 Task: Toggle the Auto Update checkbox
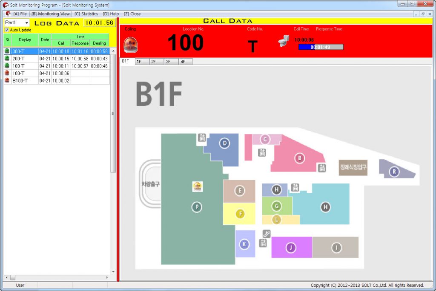pos(7,30)
